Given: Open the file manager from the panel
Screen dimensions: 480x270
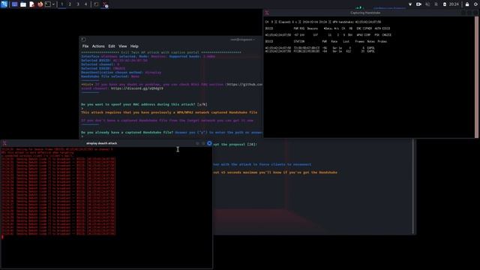Looking at the screenshot, I should (23, 4).
